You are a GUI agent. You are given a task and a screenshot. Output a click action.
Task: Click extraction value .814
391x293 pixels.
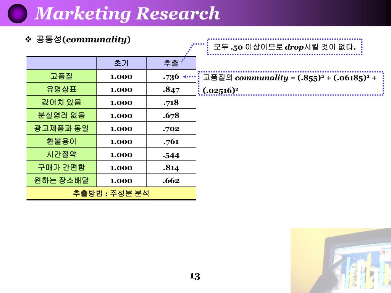point(171,168)
